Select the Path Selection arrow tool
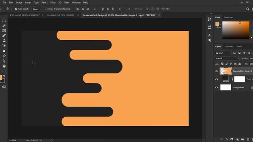This screenshot has width=253, height=142. [x=4, y=61]
